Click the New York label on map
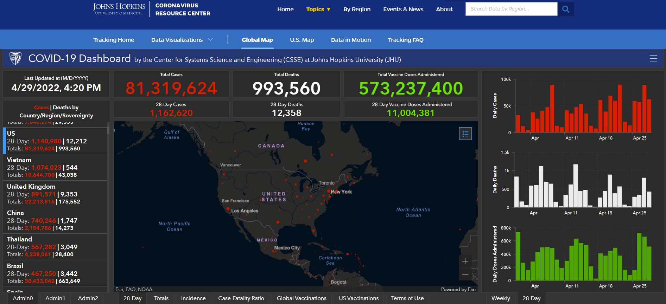 (341, 192)
